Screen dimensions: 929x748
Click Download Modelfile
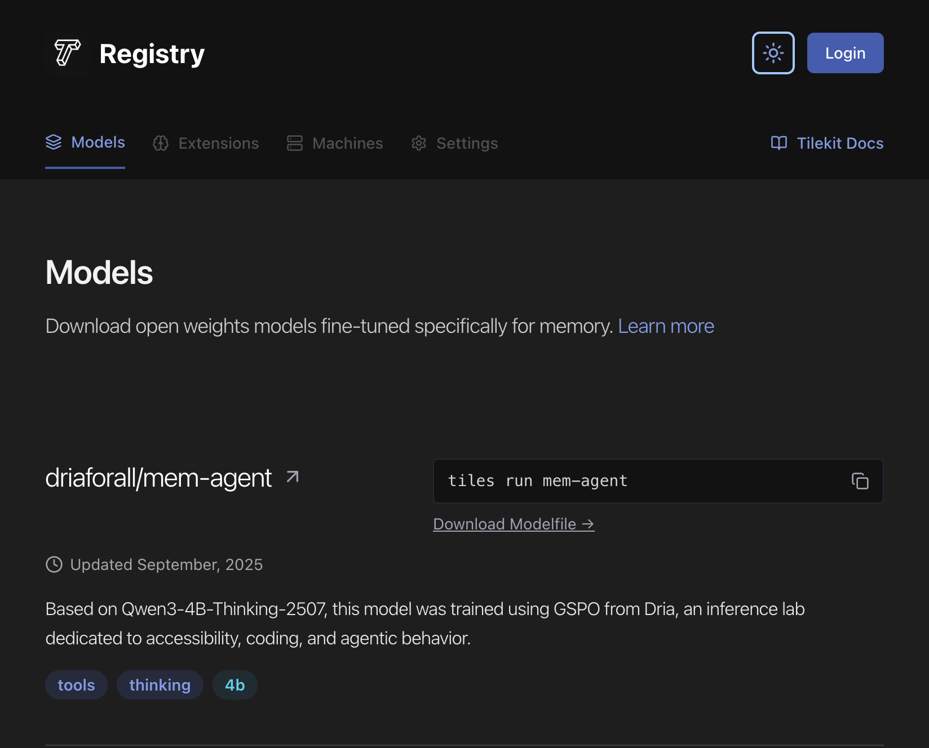click(513, 524)
